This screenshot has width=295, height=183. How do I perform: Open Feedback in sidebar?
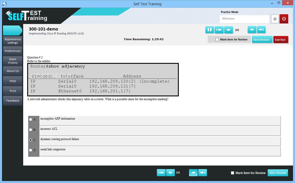13,101
